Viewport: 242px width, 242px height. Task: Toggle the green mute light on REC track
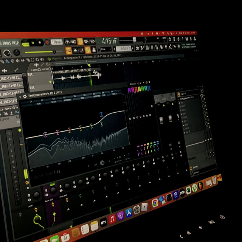pyautogui.click(x=50, y=82)
